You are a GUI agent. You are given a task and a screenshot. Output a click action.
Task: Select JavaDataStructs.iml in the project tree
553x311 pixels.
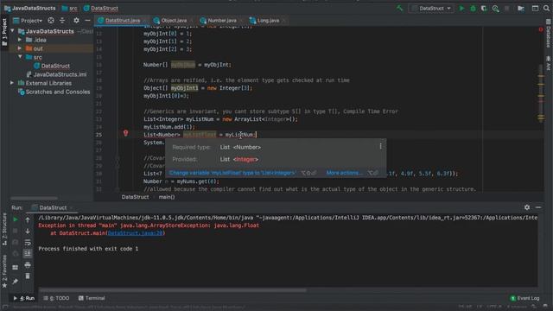[x=56, y=74]
